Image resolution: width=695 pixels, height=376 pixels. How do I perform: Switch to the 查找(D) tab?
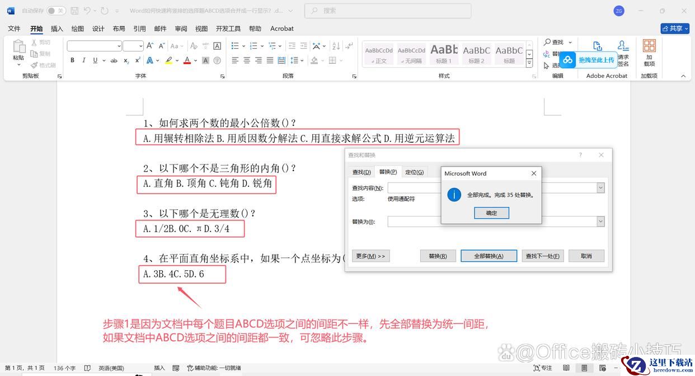point(361,172)
